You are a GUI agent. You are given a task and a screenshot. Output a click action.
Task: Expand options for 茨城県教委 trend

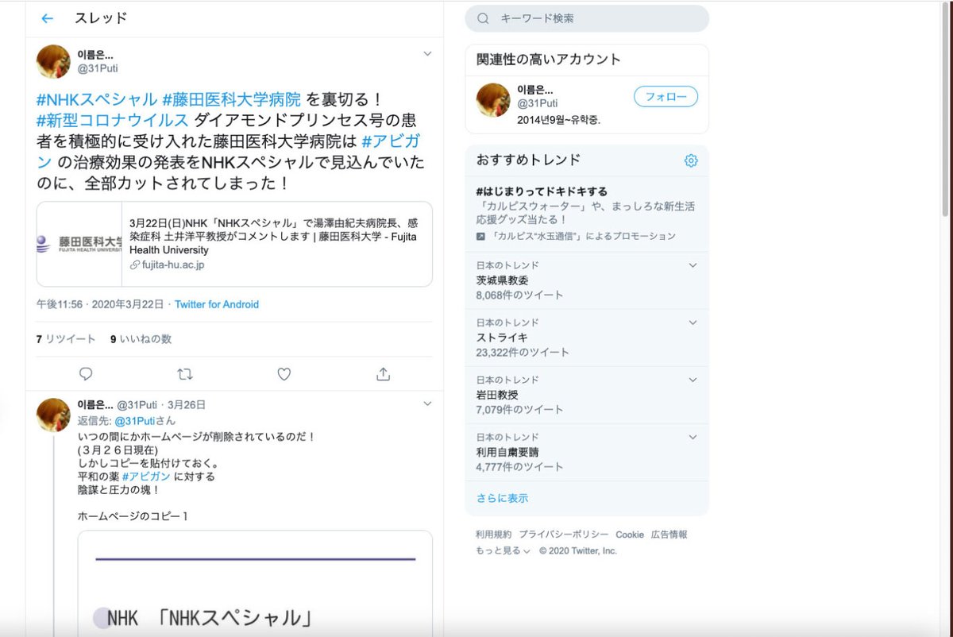coord(693,265)
